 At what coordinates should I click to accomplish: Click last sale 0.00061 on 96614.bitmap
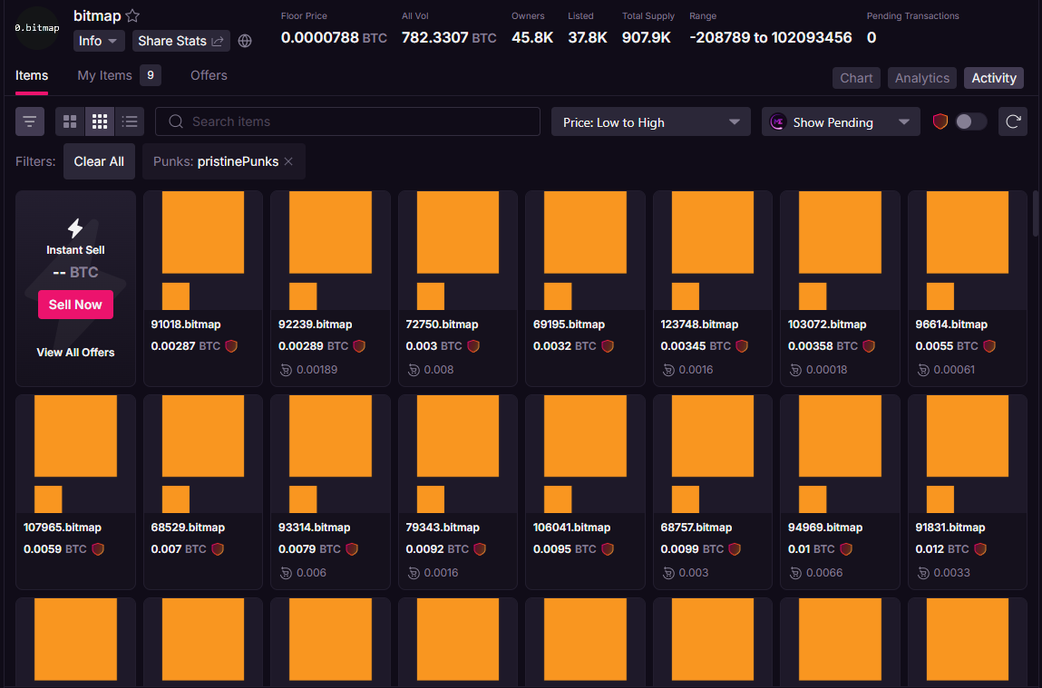pos(954,370)
